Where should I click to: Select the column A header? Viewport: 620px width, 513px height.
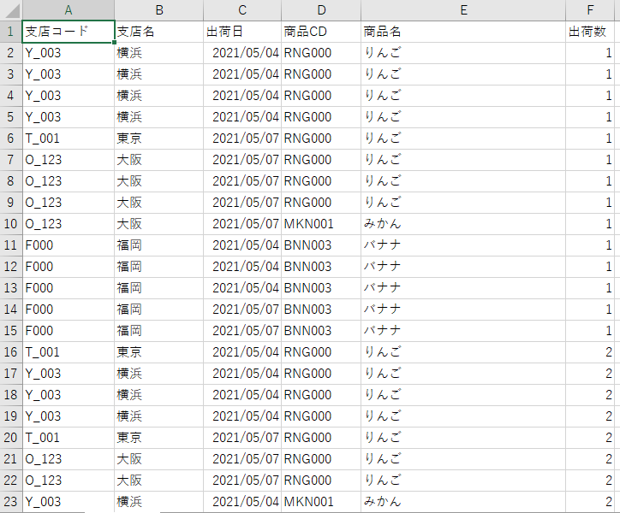point(69,10)
